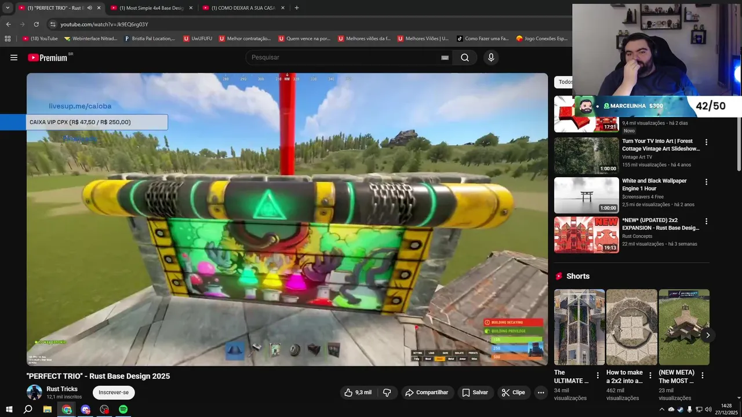Image resolution: width=742 pixels, height=417 pixels.
Task: Open options for "(NEW META)" Short
Action: (703, 375)
